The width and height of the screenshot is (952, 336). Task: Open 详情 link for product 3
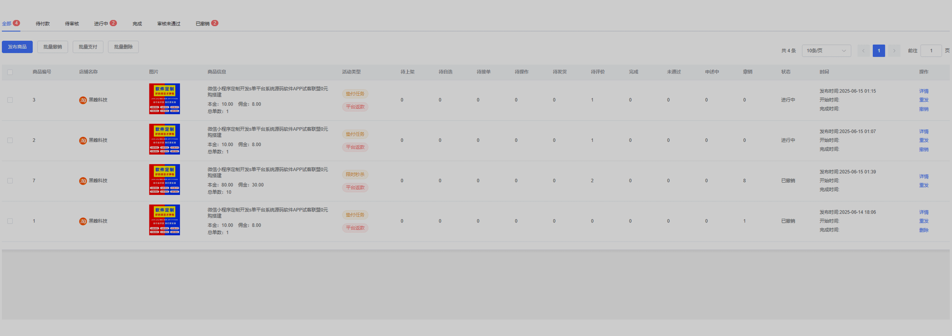coord(924,91)
